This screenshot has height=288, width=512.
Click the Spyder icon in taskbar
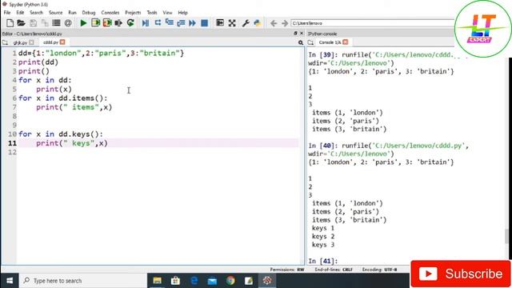[267, 281]
